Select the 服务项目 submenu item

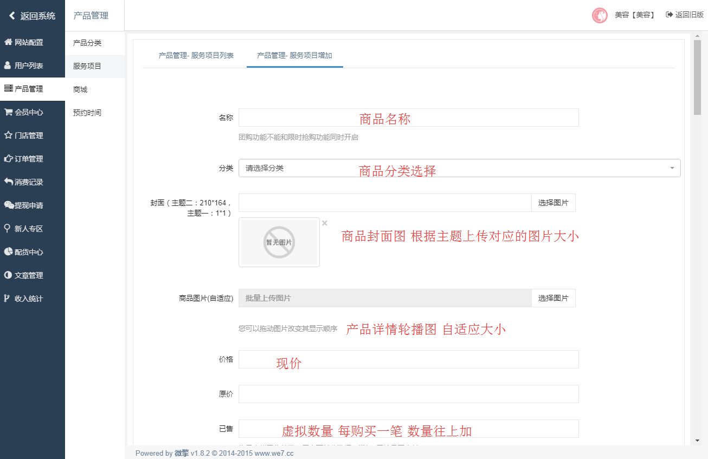point(95,66)
